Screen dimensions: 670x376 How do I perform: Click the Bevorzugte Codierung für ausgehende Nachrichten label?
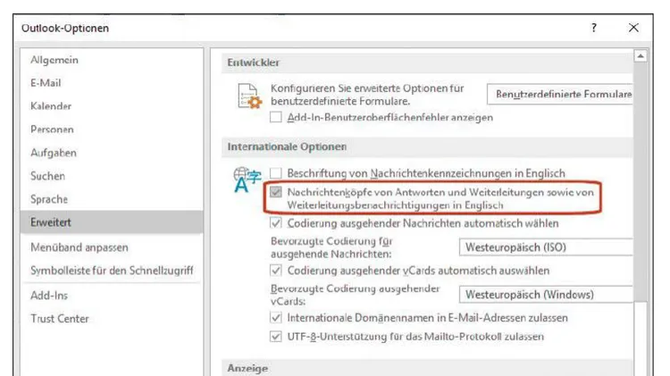pyautogui.click(x=331, y=247)
